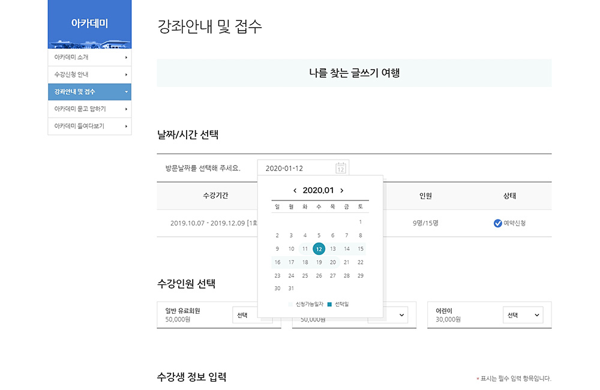Viewport: 600px width, 390px height.
Task: Click the 수강기간 column header
Action: tap(215, 196)
